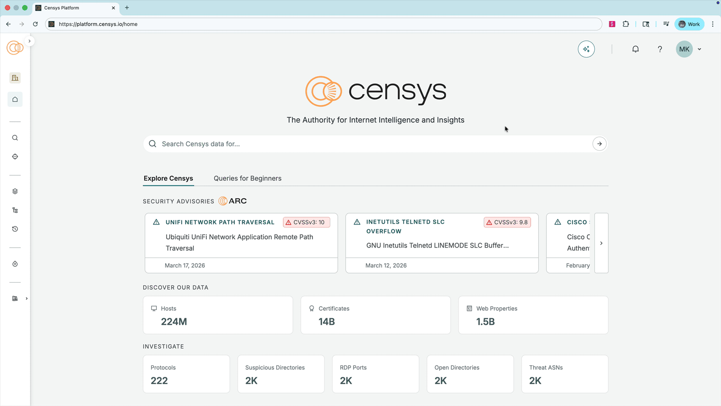Open the hierarchy tree icon in sidebar
This screenshot has width=721, height=406.
pos(15,211)
